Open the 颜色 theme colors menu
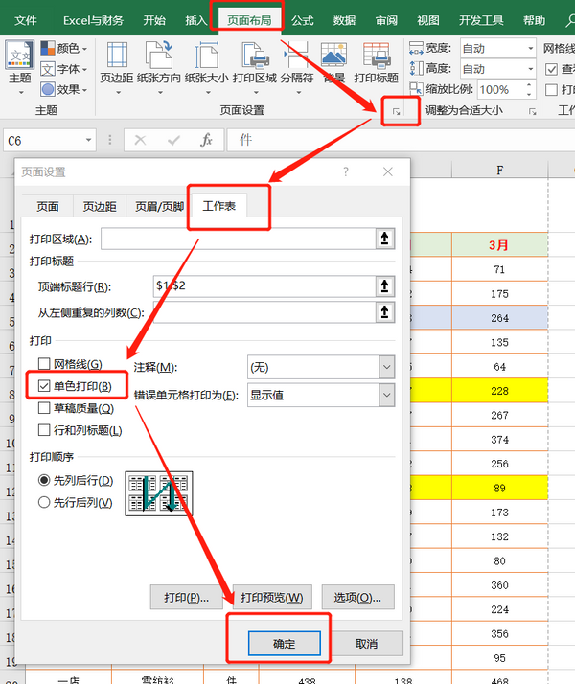The image size is (575, 684). point(64,48)
